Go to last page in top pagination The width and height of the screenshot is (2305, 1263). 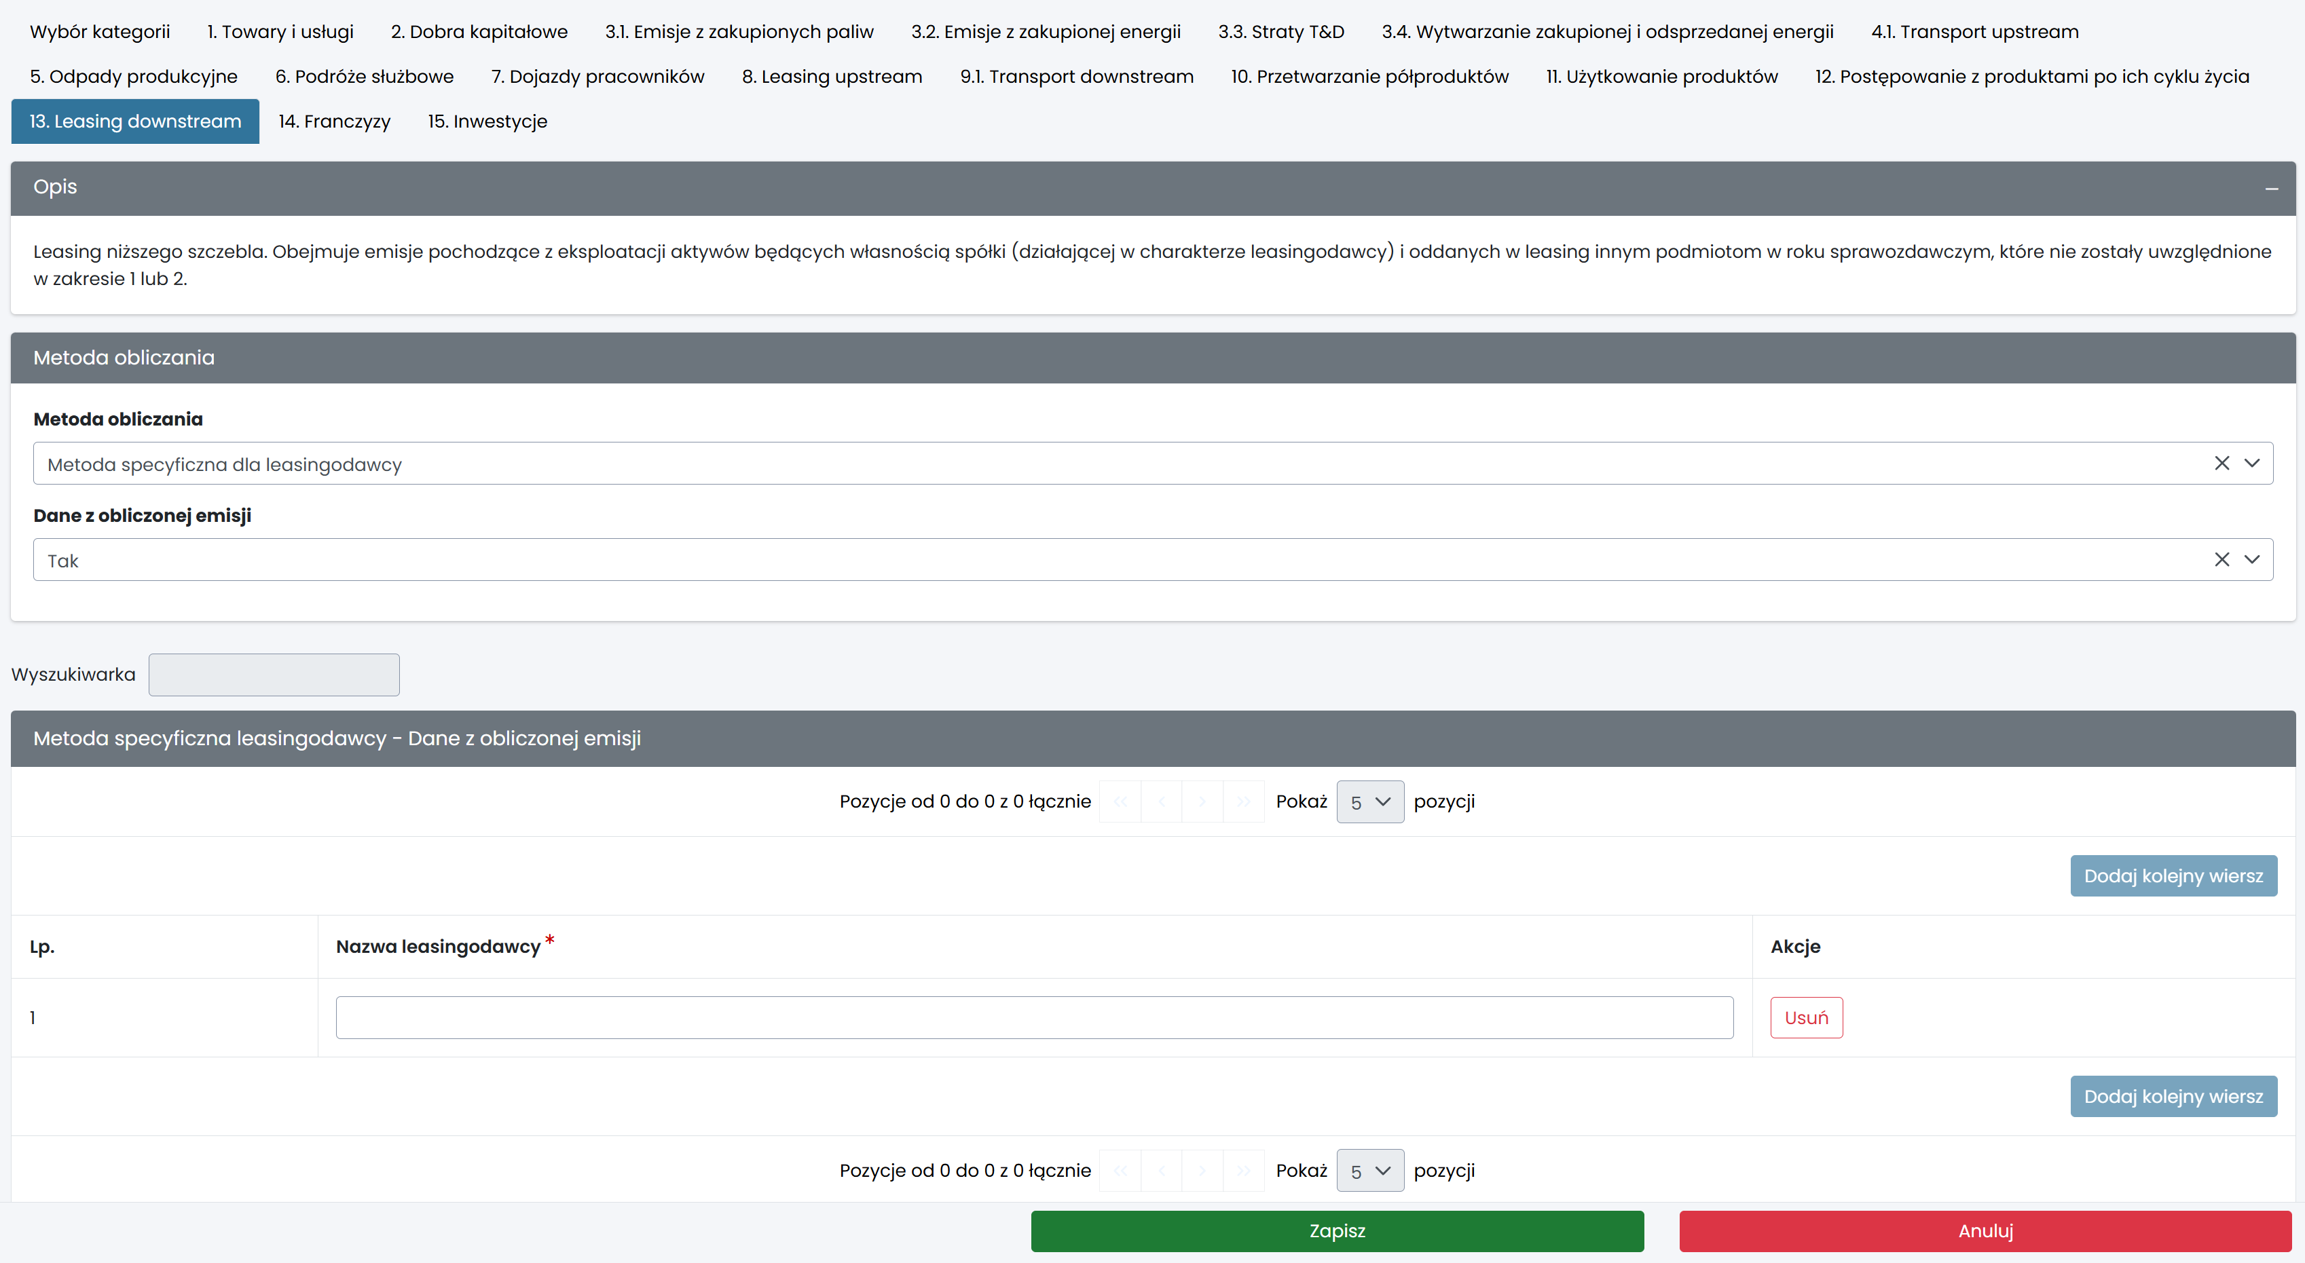coord(1244,802)
